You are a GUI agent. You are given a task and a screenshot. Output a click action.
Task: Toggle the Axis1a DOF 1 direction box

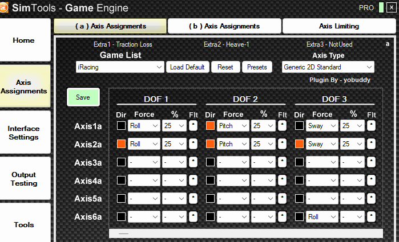tap(121, 125)
